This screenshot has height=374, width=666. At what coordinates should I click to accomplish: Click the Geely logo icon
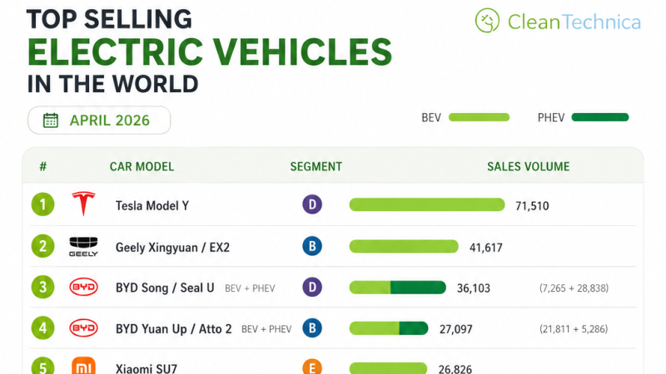coord(83,247)
